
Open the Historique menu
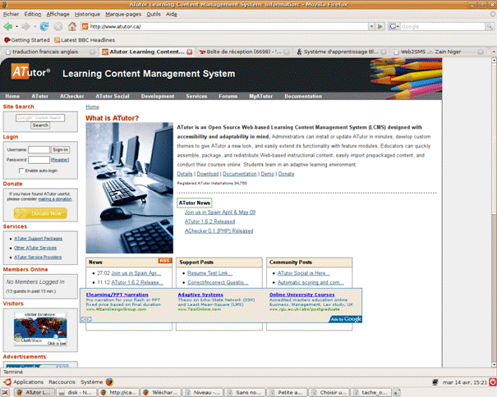(87, 14)
